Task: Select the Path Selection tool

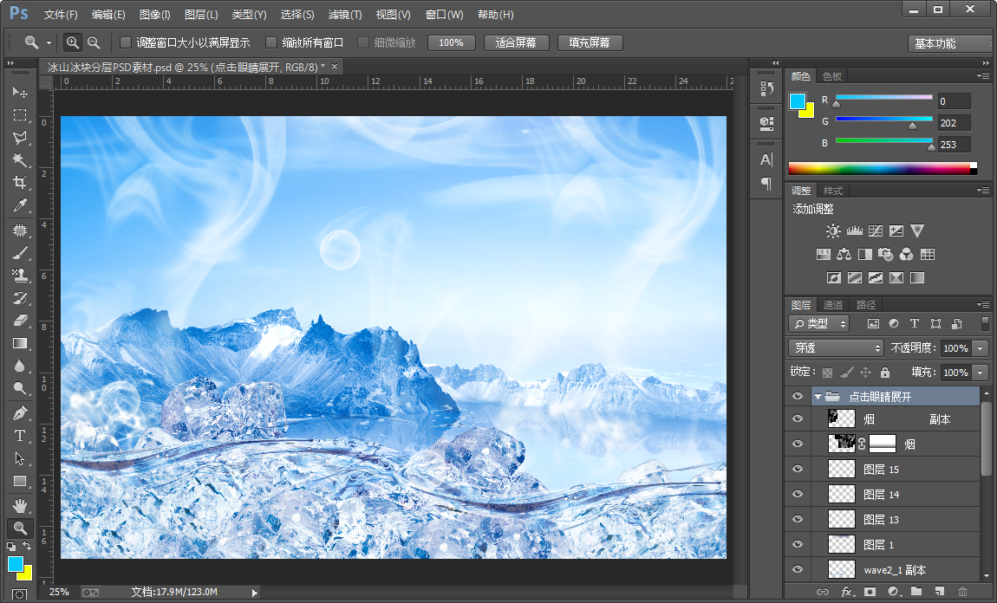Action: [20, 458]
